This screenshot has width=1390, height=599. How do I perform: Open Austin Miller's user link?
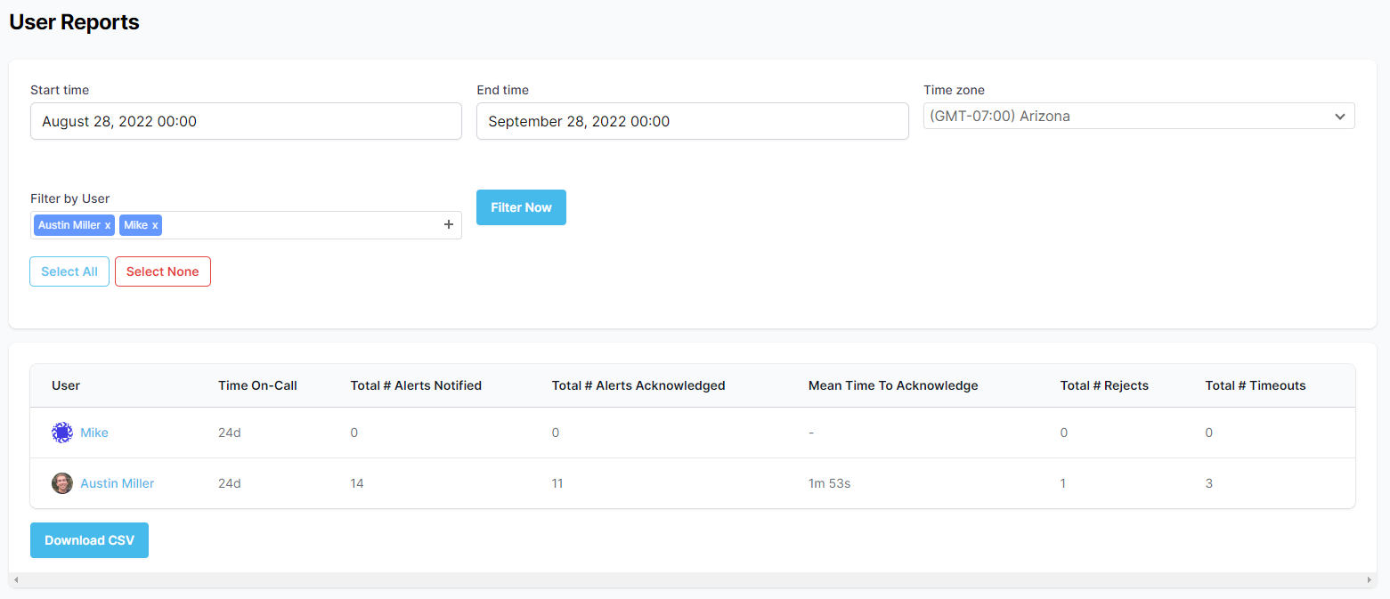118,483
